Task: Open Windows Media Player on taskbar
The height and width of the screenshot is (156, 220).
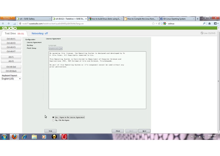Action: pyautogui.click(x=44, y=137)
